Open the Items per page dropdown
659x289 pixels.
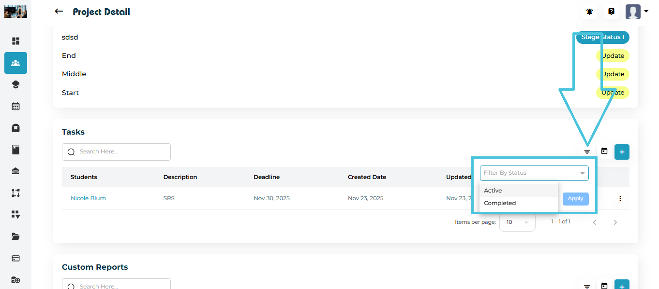(x=517, y=222)
